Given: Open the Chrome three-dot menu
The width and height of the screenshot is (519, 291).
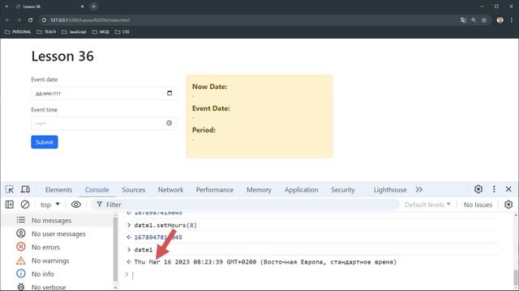Looking at the screenshot, I should tap(512, 20).
